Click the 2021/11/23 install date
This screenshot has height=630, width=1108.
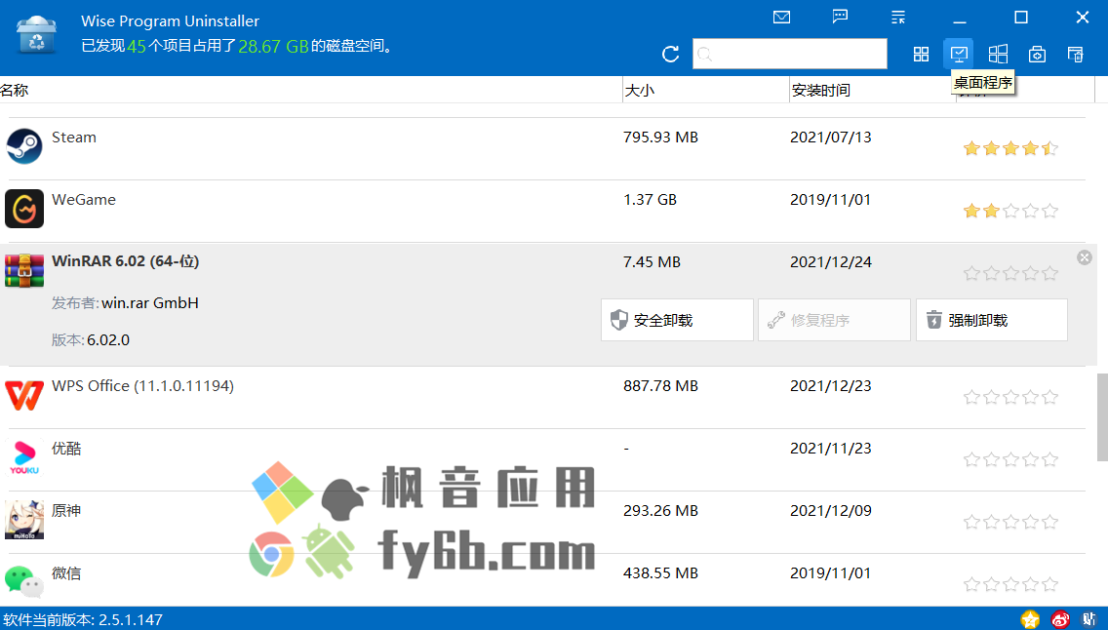831,448
